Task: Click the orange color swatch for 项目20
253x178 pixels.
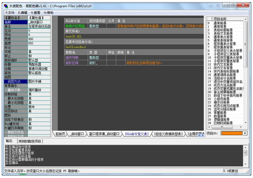Action: point(231,133)
